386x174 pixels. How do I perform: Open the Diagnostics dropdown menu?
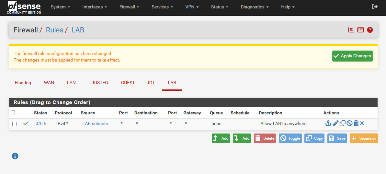click(255, 7)
